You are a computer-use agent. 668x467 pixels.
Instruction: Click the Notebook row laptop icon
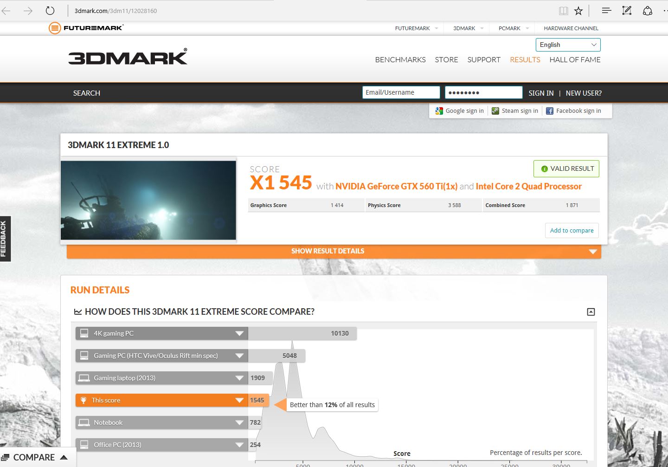(x=84, y=422)
